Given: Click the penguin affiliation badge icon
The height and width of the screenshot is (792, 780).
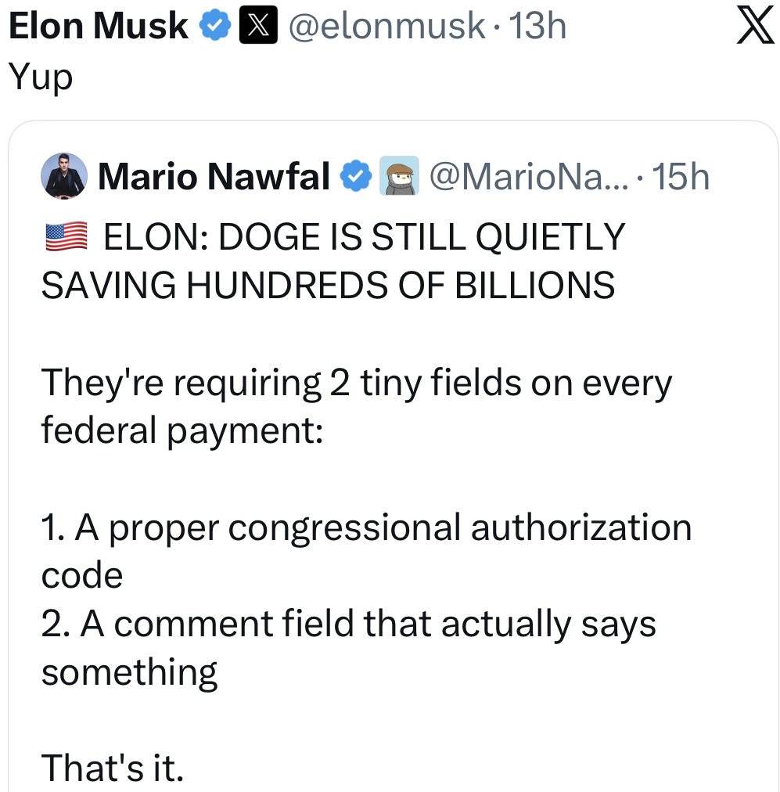Looking at the screenshot, I should 399,176.
